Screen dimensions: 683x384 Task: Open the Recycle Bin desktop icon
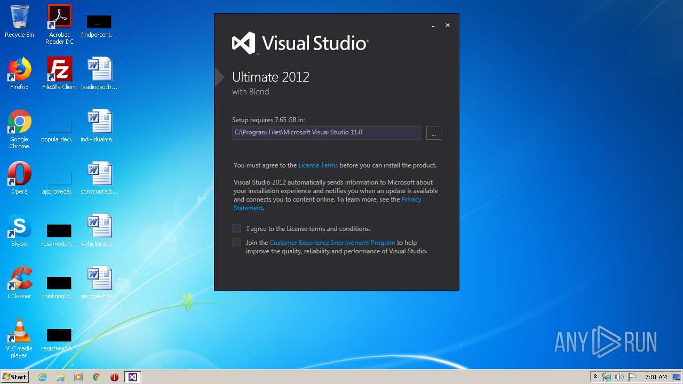tap(19, 21)
